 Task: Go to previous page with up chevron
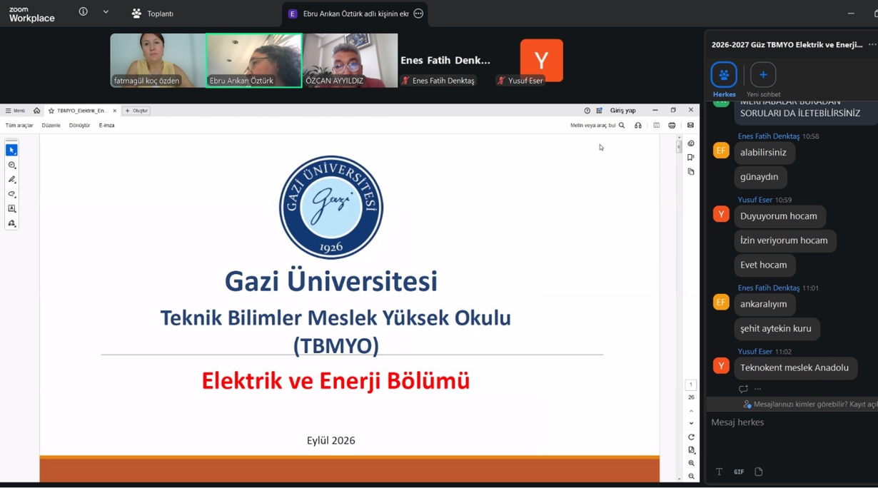(691, 411)
